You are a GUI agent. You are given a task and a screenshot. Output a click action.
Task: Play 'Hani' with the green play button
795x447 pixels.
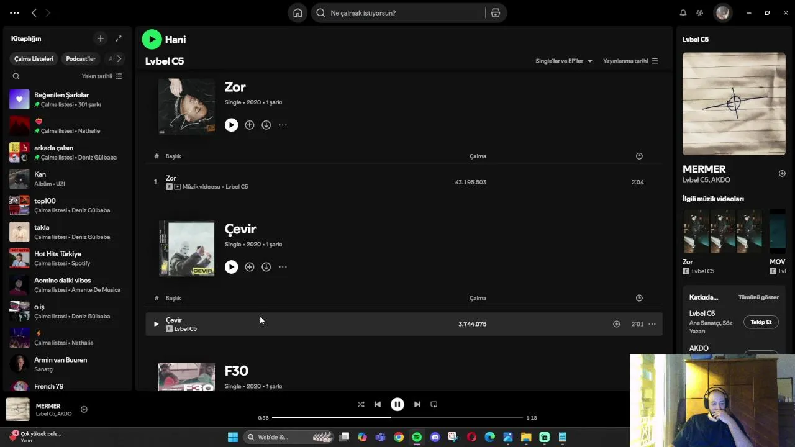(152, 39)
